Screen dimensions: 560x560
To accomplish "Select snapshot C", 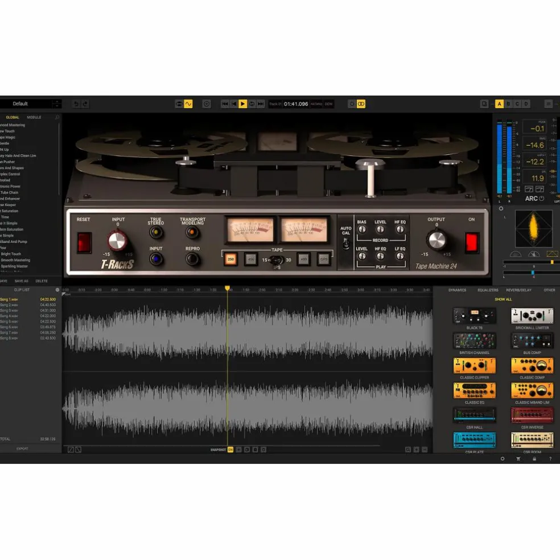I will pyautogui.click(x=517, y=104).
